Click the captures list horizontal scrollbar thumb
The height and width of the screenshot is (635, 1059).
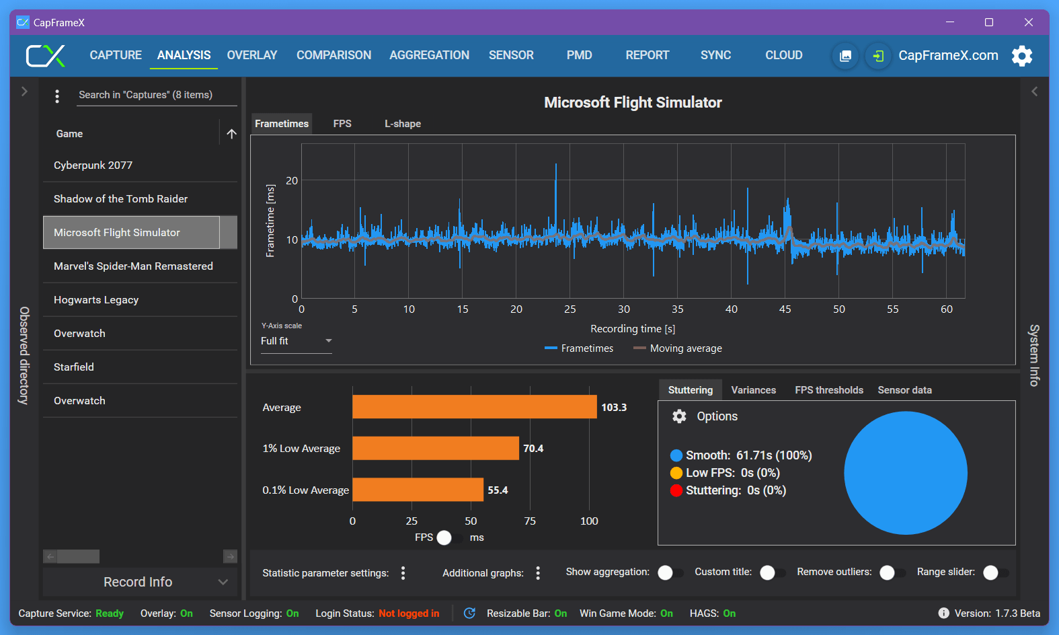point(78,556)
